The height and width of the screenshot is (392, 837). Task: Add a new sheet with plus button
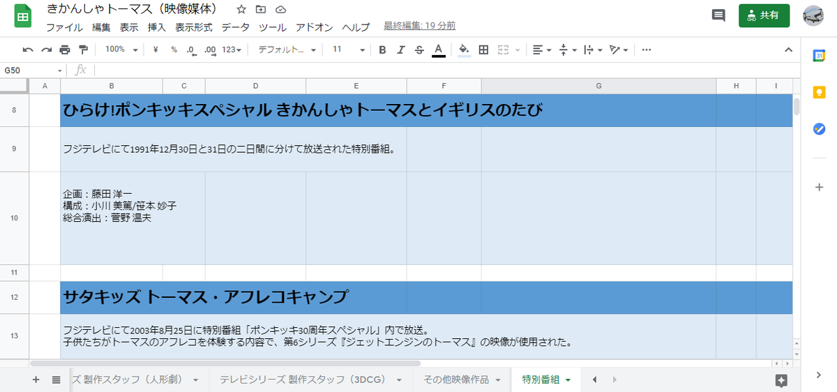pos(36,379)
